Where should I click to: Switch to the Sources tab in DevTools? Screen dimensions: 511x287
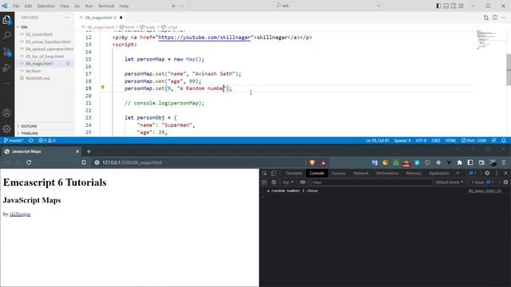(x=339, y=173)
